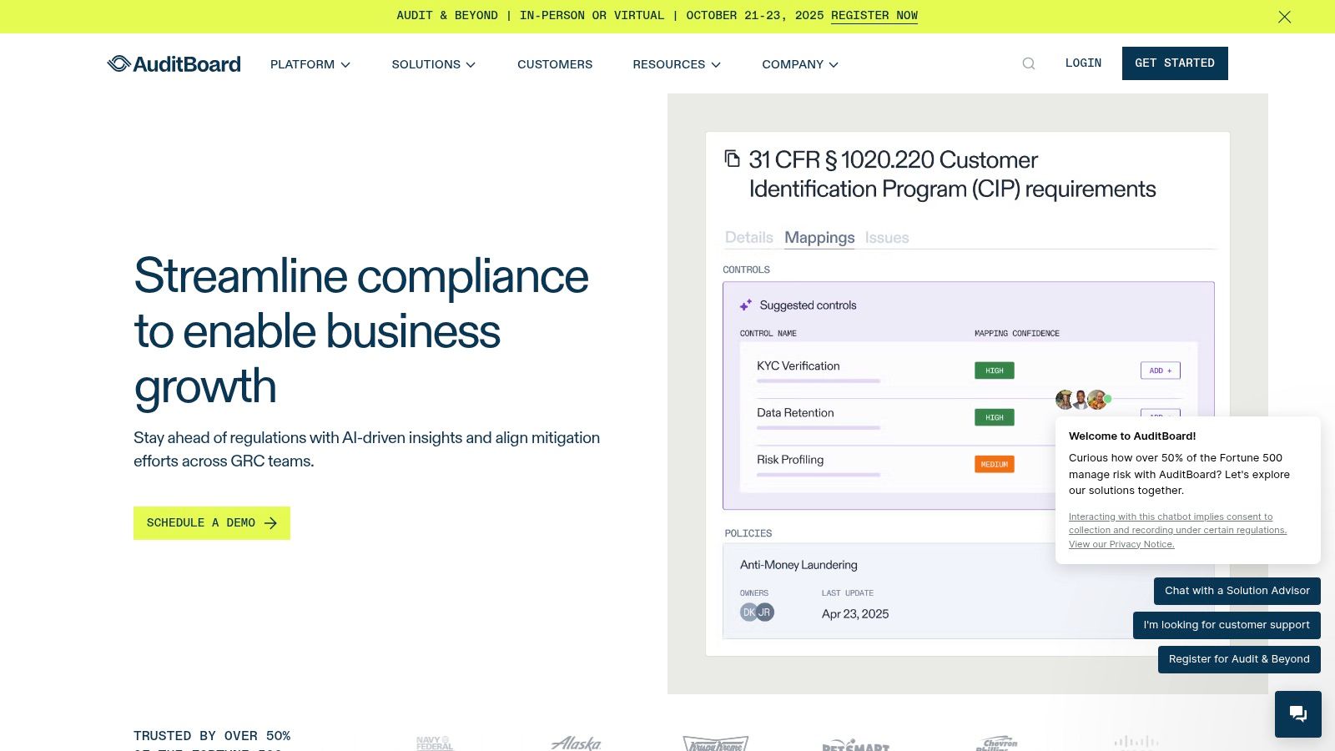Click the MEDIUM badge for Risk Profiling

[x=995, y=464]
